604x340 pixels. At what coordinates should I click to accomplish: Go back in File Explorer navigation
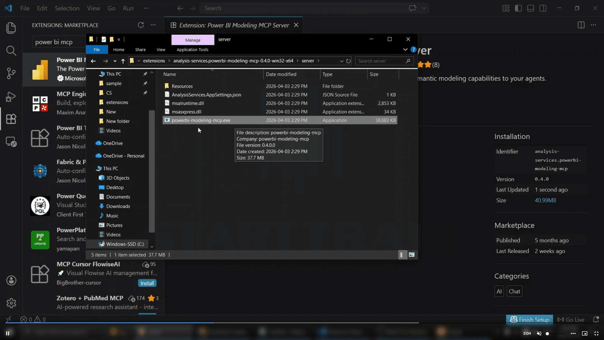(x=93, y=61)
